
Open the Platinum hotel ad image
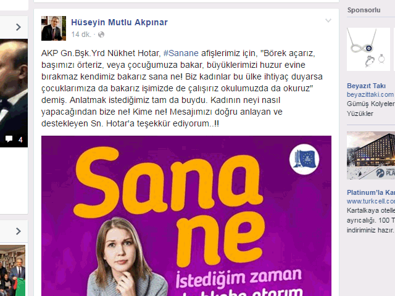[371, 155]
